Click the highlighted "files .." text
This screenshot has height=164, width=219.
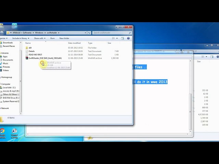tap(141, 67)
